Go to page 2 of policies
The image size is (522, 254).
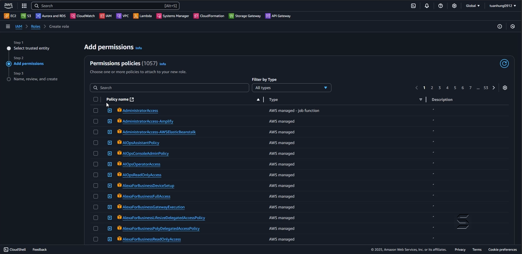(x=432, y=88)
